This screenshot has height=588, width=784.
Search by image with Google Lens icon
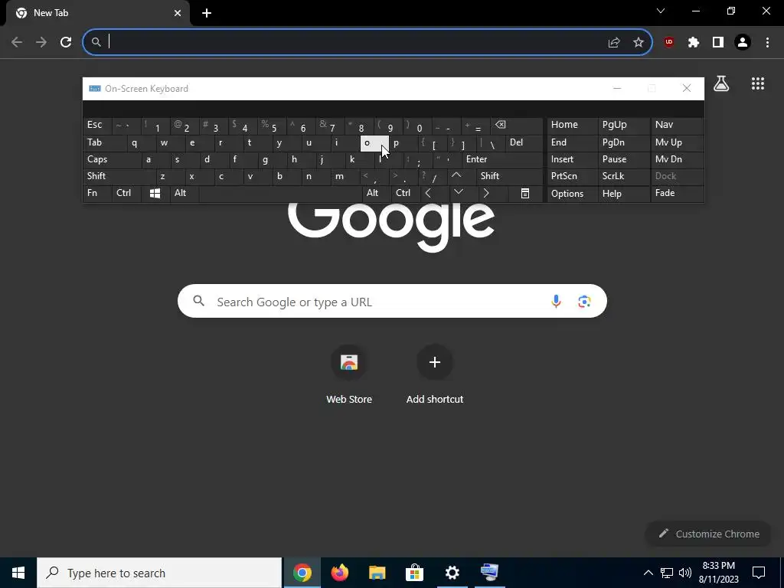pyautogui.click(x=584, y=301)
